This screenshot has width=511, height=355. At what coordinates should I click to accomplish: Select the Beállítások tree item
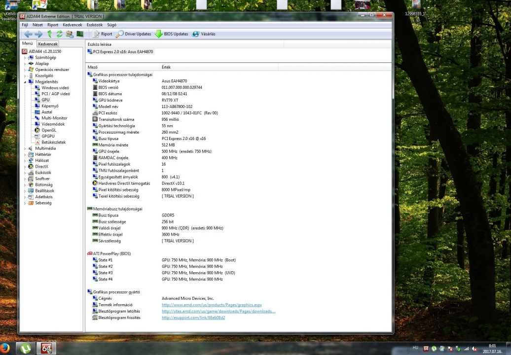point(45,191)
